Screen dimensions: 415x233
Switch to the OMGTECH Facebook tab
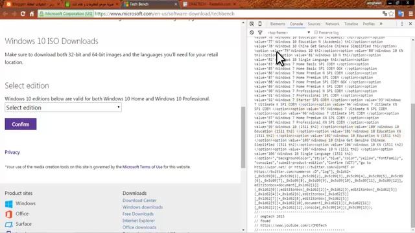click(x=209, y=4)
